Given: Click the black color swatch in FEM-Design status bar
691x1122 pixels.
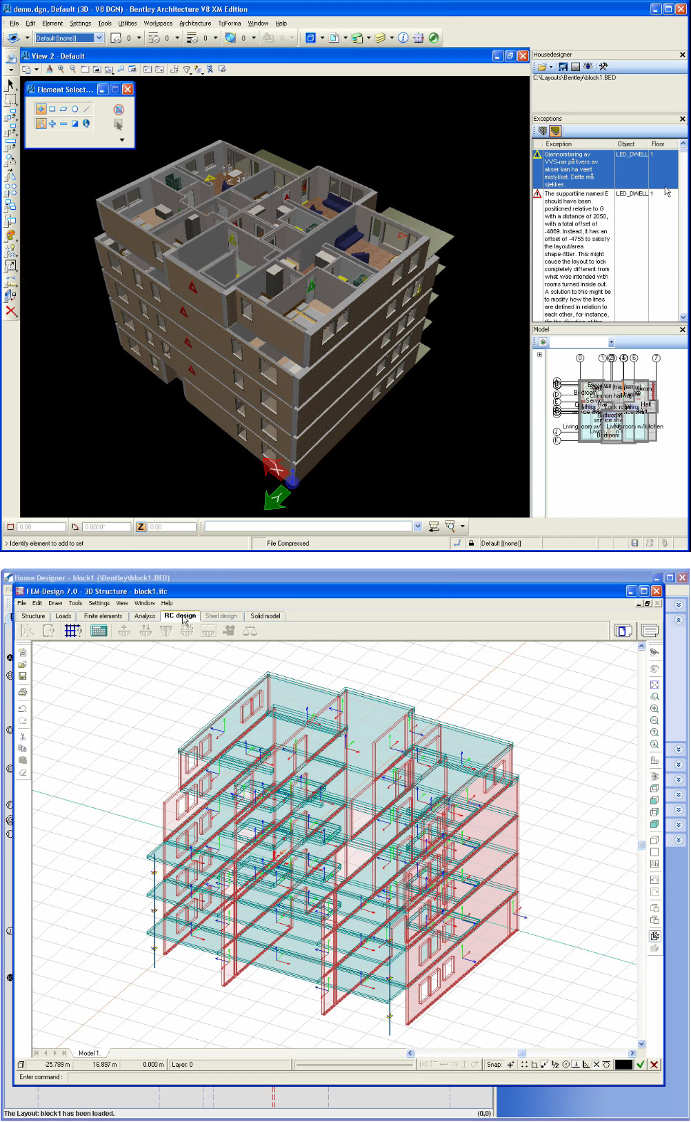Looking at the screenshot, I should coord(623,1065).
